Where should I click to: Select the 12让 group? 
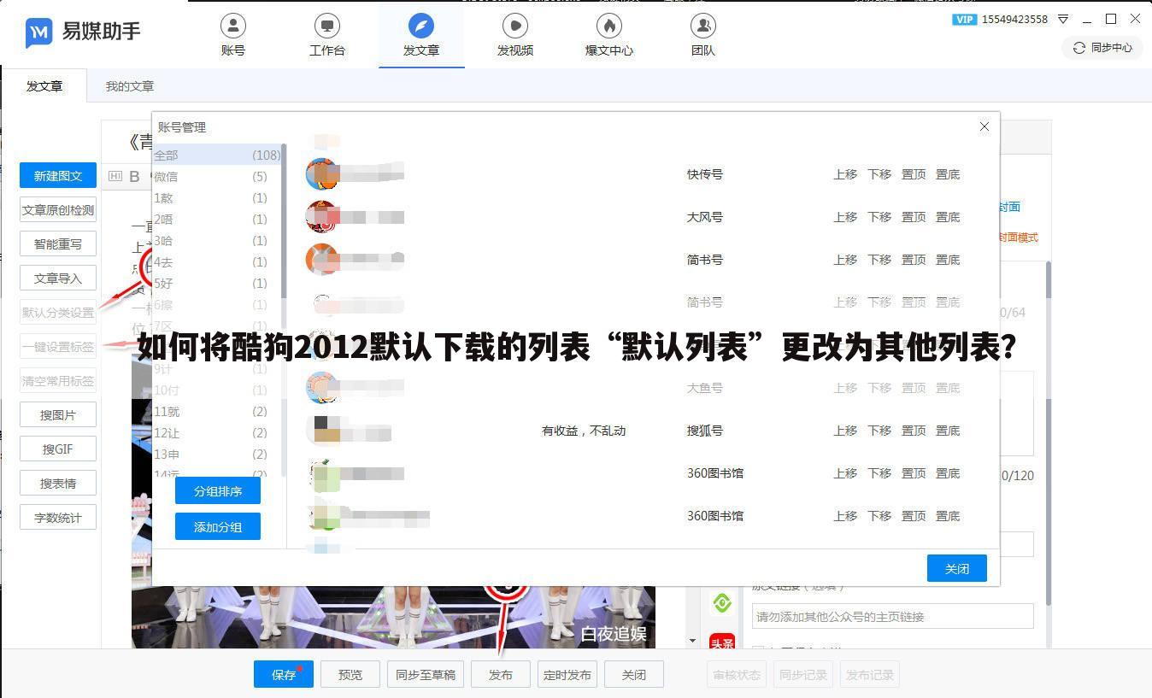point(217,433)
